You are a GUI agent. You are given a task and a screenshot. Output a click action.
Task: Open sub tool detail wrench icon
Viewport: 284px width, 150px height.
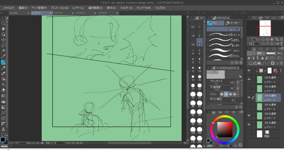[241, 107]
